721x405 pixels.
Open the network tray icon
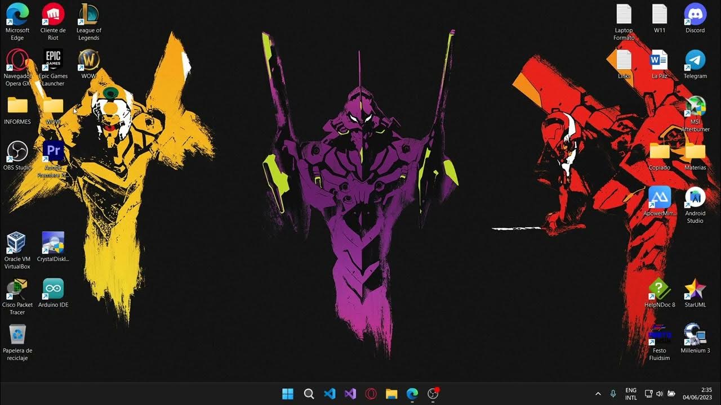648,394
